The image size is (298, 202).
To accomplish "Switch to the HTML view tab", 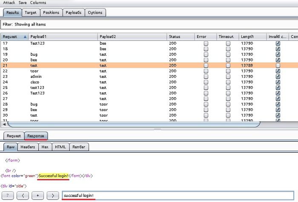I will [x=60, y=147].
